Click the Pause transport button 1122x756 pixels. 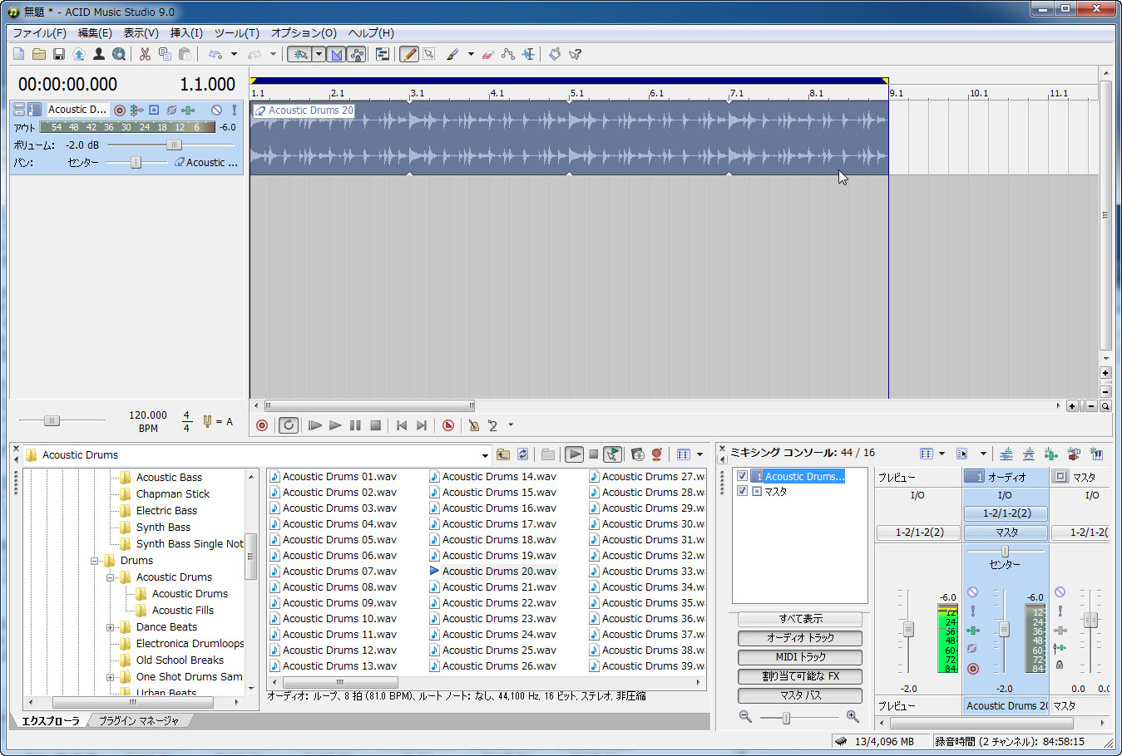tap(355, 425)
